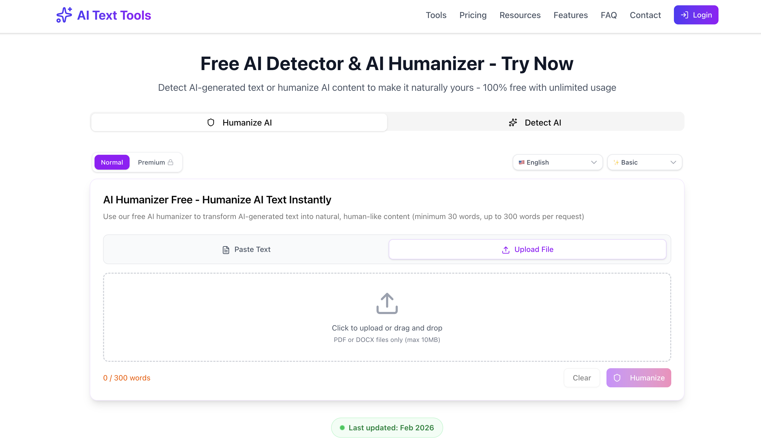
Task: Click the green Last updated status badge
Action: pyautogui.click(x=387, y=427)
